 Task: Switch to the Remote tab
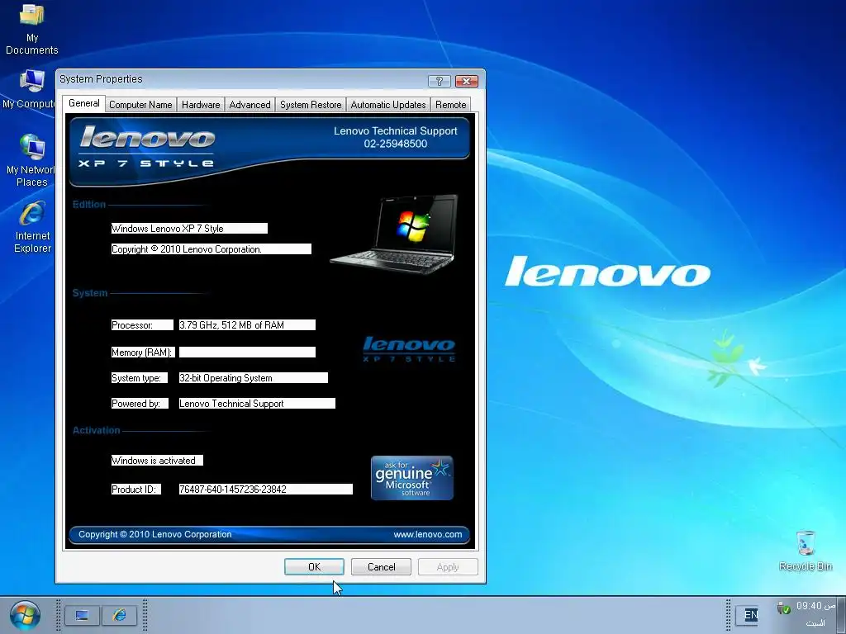450,105
